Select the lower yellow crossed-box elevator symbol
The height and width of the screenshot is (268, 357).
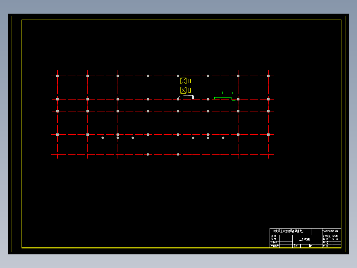click(183, 90)
